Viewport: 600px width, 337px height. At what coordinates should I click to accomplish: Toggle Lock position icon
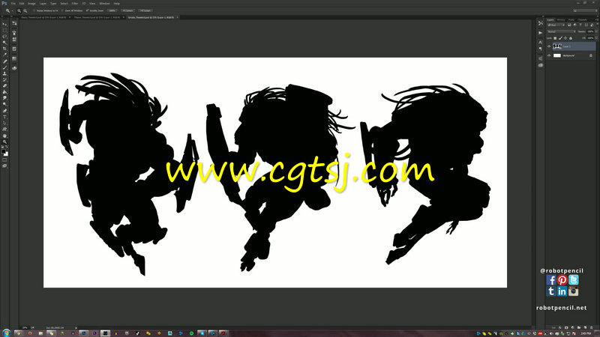565,38
